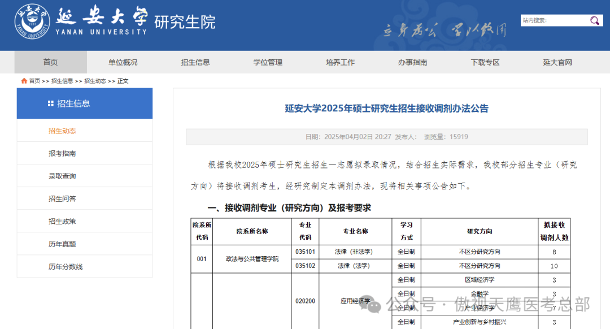
Task: Click the view count 浏览量: 15919
Action: click(446, 137)
